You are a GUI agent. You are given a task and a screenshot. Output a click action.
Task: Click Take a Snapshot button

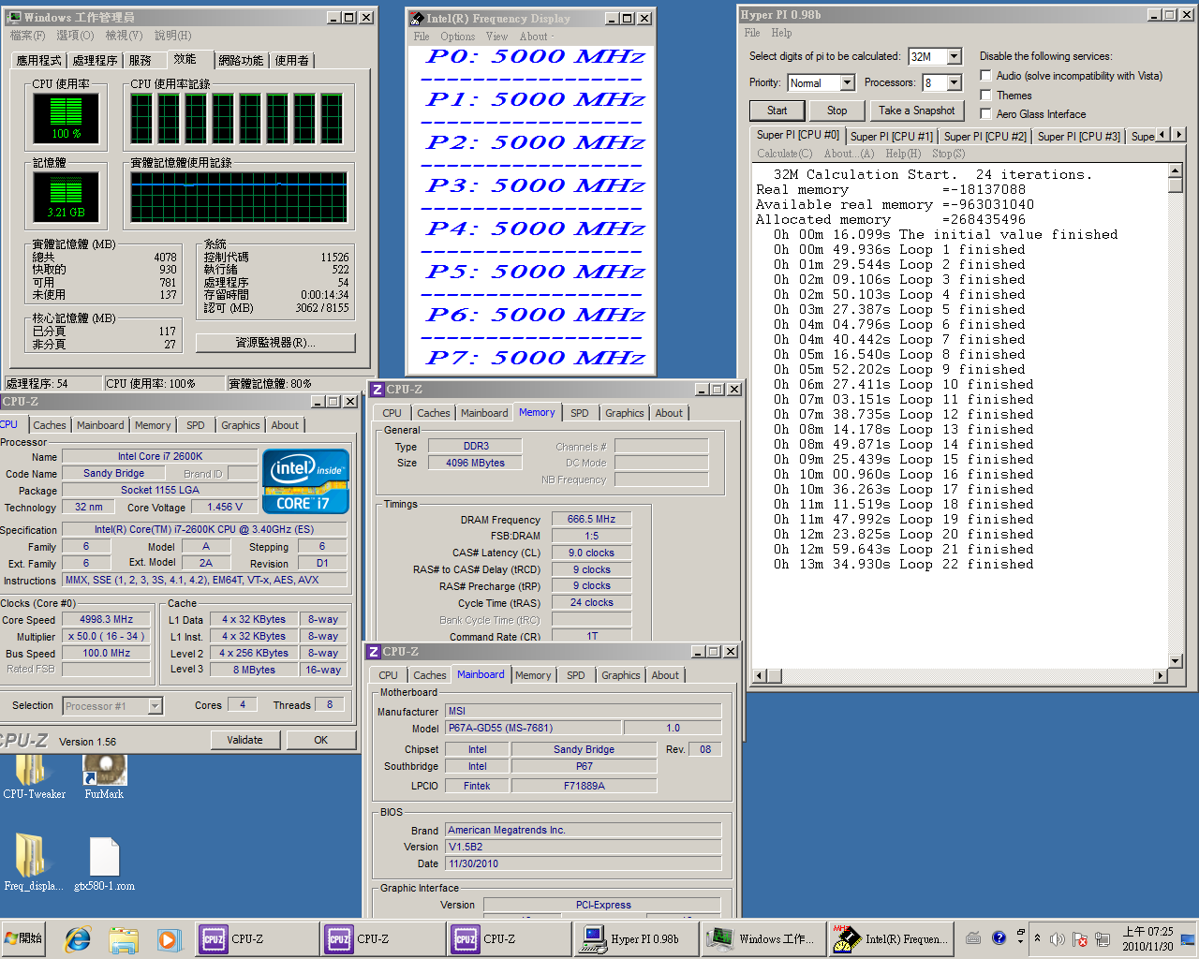pyautogui.click(x=916, y=111)
